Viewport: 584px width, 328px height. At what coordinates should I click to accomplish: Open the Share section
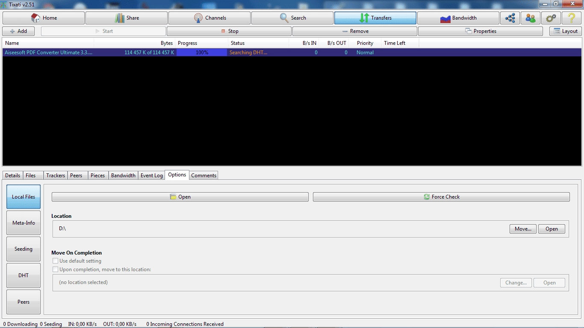tap(127, 18)
